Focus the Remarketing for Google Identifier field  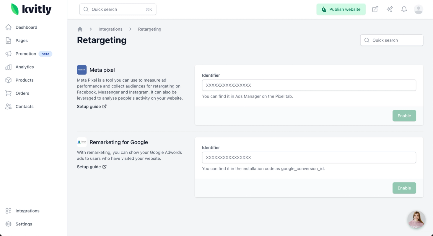tap(309, 157)
